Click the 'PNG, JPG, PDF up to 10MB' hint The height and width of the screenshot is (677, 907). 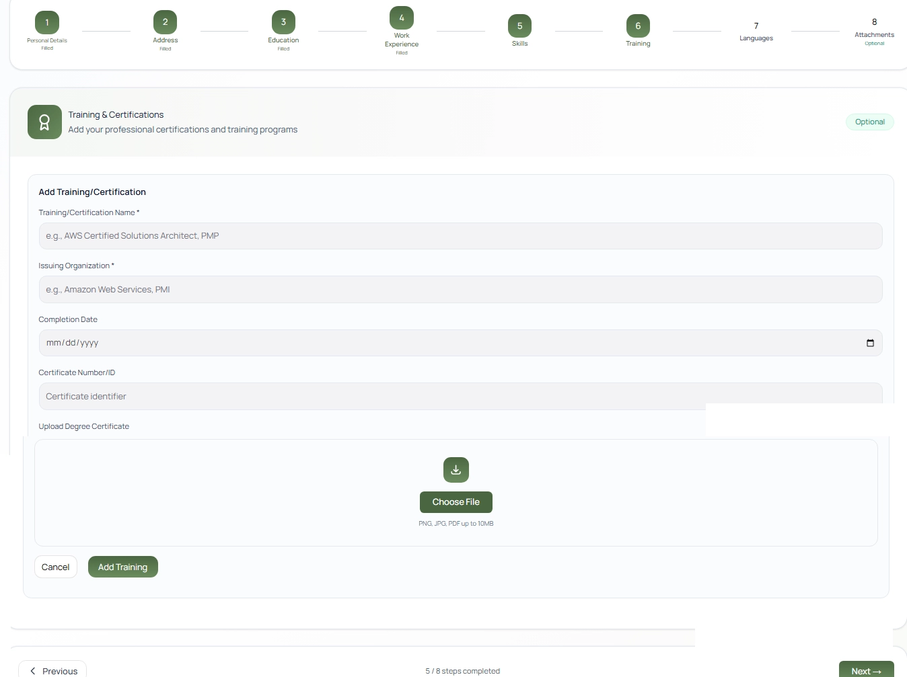[x=456, y=524]
